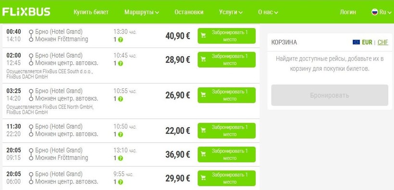394x190 pixels.
Task: Click the Логин link
Action: tap(348, 12)
